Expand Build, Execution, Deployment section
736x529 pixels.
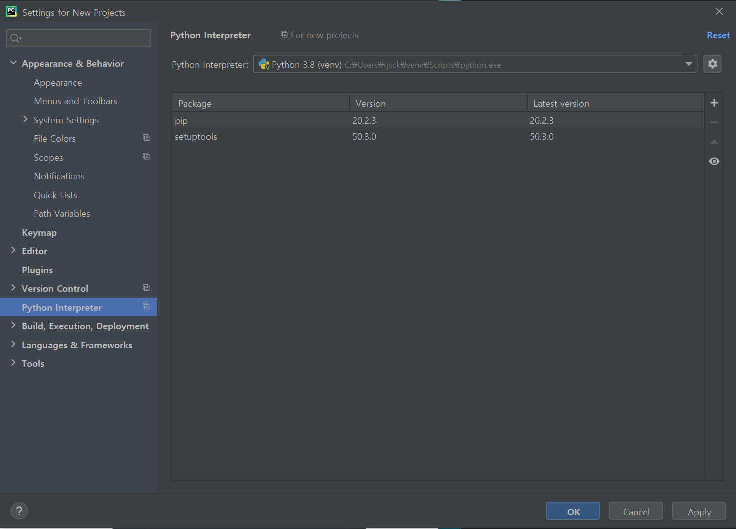coord(13,325)
